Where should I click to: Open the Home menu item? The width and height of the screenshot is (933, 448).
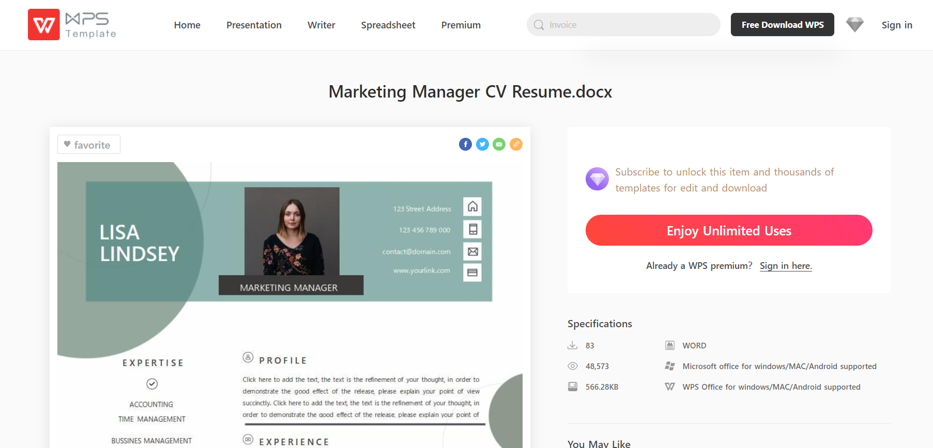click(x=187, y=25)
